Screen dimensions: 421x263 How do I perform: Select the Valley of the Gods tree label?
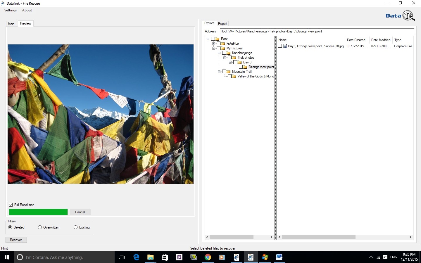(x=256, y=76)
